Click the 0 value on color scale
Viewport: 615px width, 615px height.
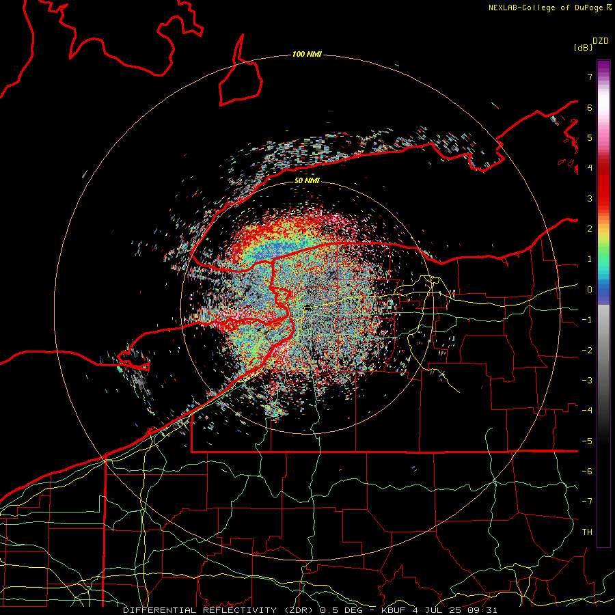pos(590,290)
